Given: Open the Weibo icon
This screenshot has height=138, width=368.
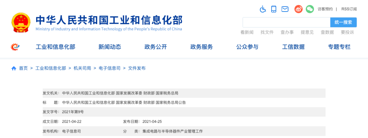Looking at the screenshot, I should click(298, 9).
